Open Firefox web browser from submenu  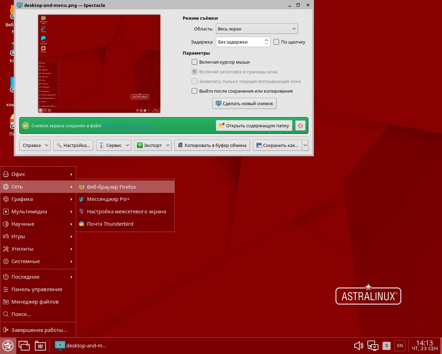pos(125,187)
